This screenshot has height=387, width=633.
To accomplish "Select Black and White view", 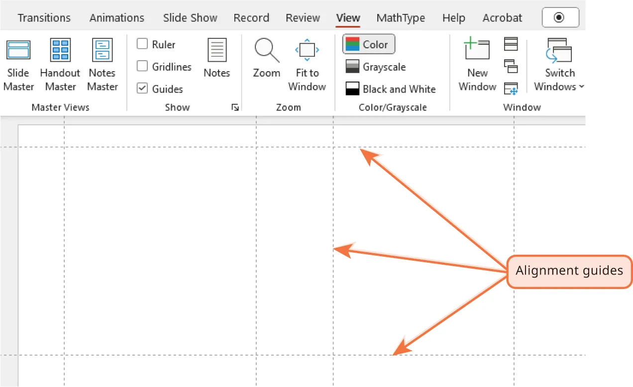I will (x=391, y=89).
